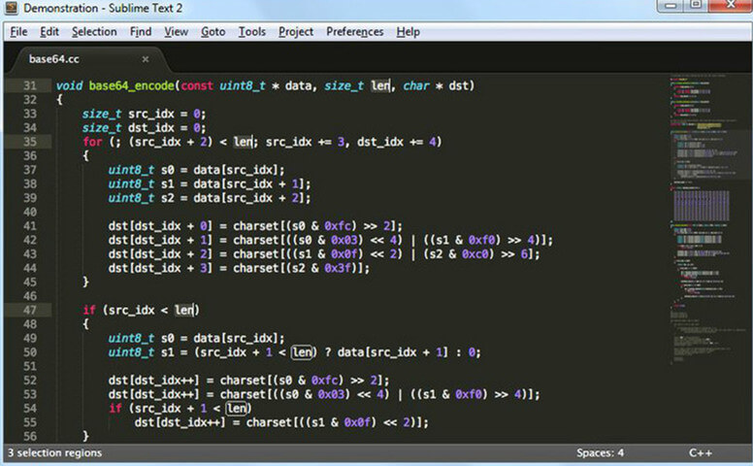This screenshot has width=753, height=466.
Task: Click the window title 'Demonstration - Sublime Text 2'
Action: click(103, 8)
